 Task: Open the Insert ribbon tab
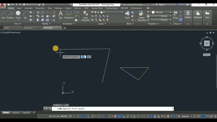click(x=19, y=8)
